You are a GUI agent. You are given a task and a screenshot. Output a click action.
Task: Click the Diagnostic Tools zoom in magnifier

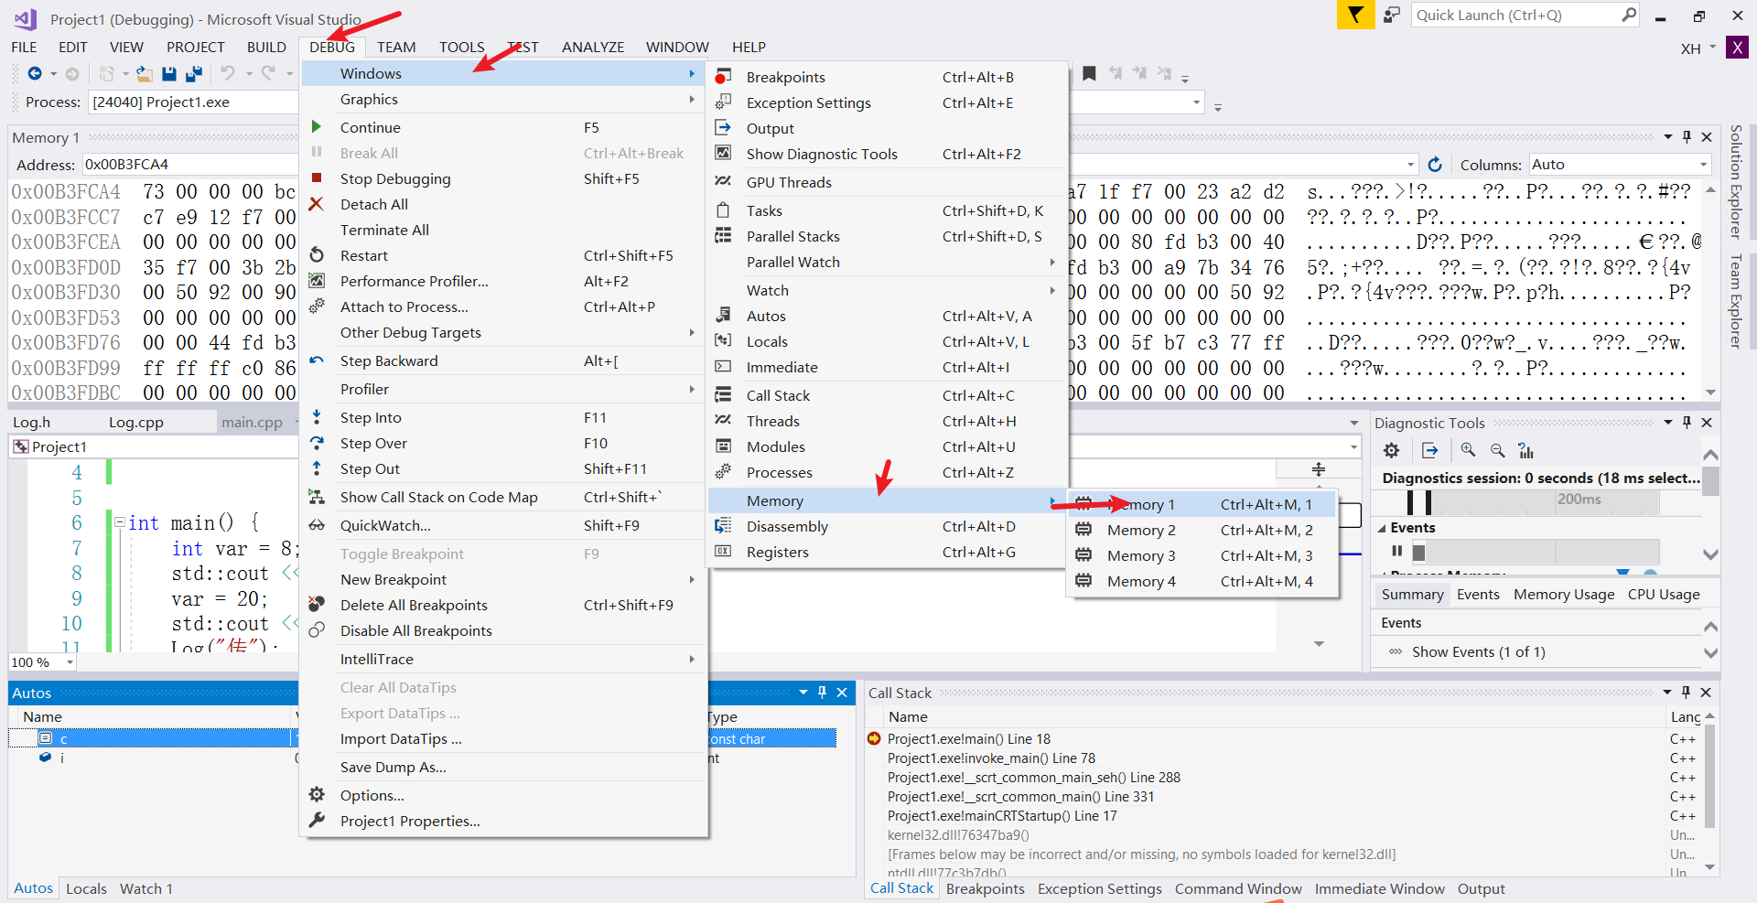(1468, 450)
